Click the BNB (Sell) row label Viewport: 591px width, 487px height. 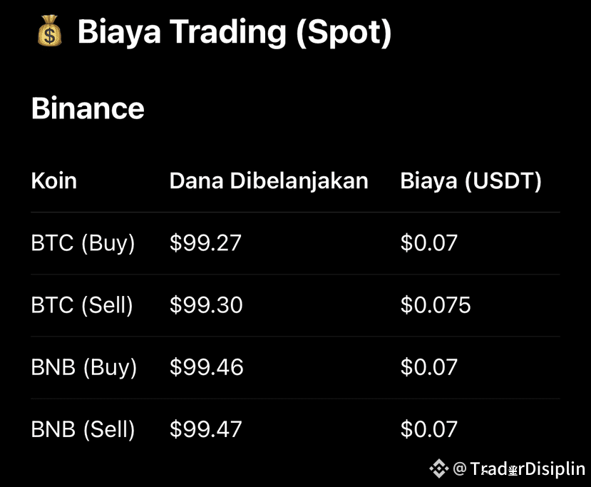click(83, 430)
